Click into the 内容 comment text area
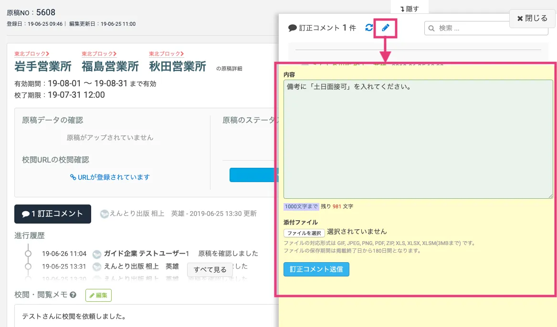 pos(418,139)
